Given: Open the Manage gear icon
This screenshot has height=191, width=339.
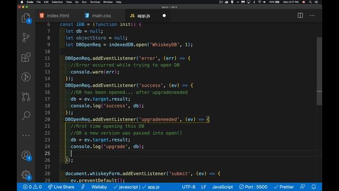Looking at the screenshot, I should 26,175.
